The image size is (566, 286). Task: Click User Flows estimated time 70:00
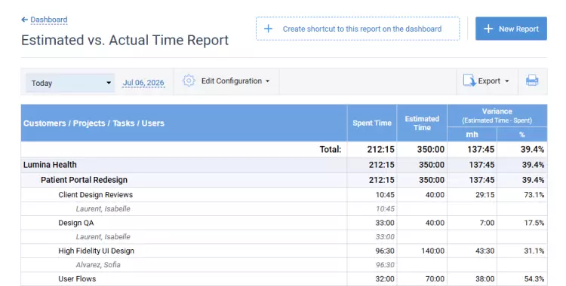[435, 279]
